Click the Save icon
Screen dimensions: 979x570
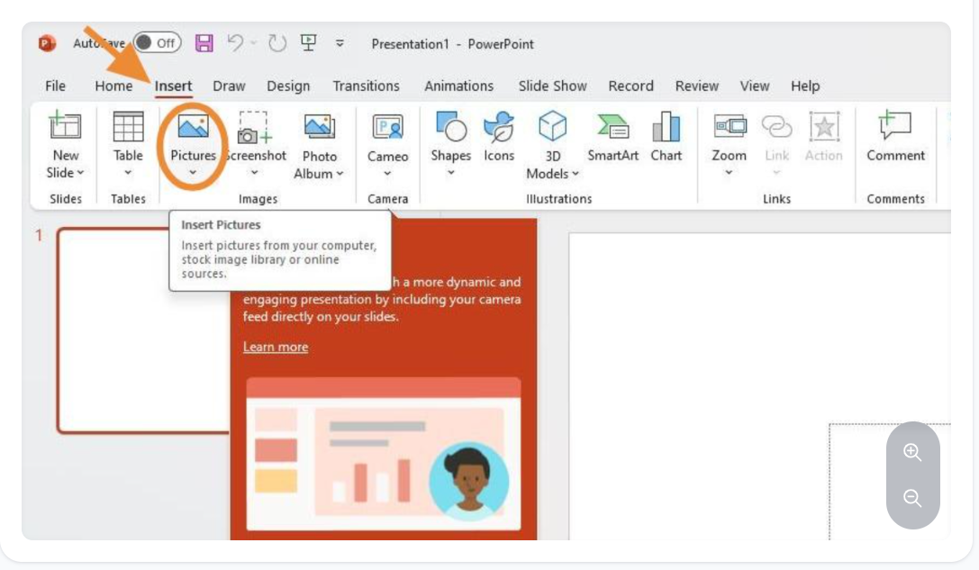(x=205, y=42)
